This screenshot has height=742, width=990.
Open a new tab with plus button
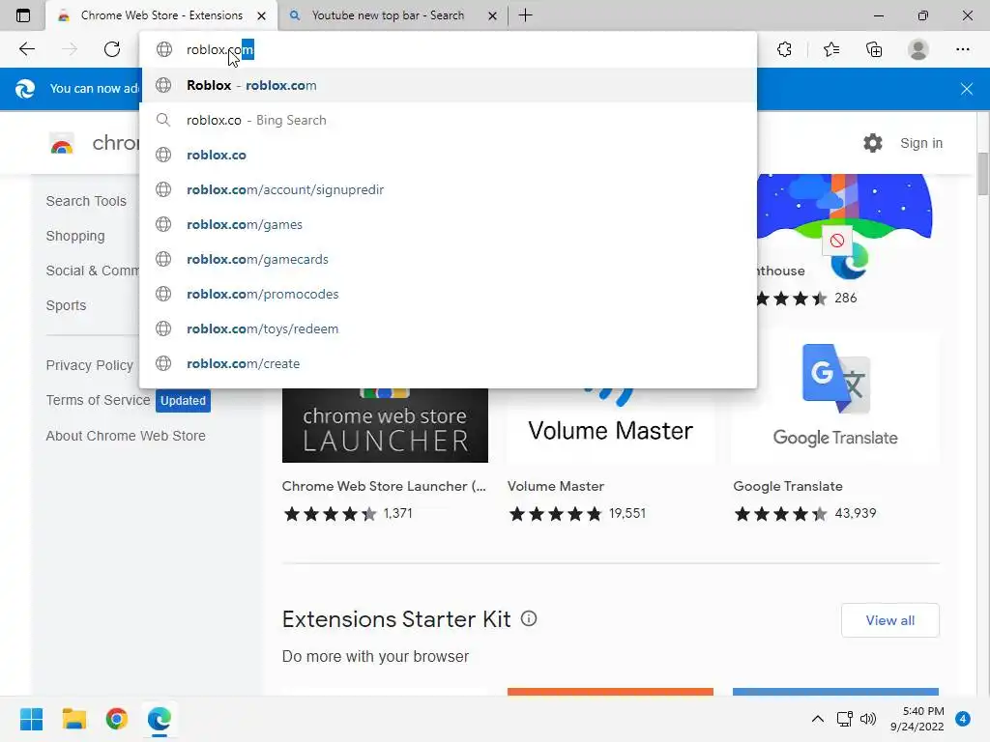[x=525, y=15]
